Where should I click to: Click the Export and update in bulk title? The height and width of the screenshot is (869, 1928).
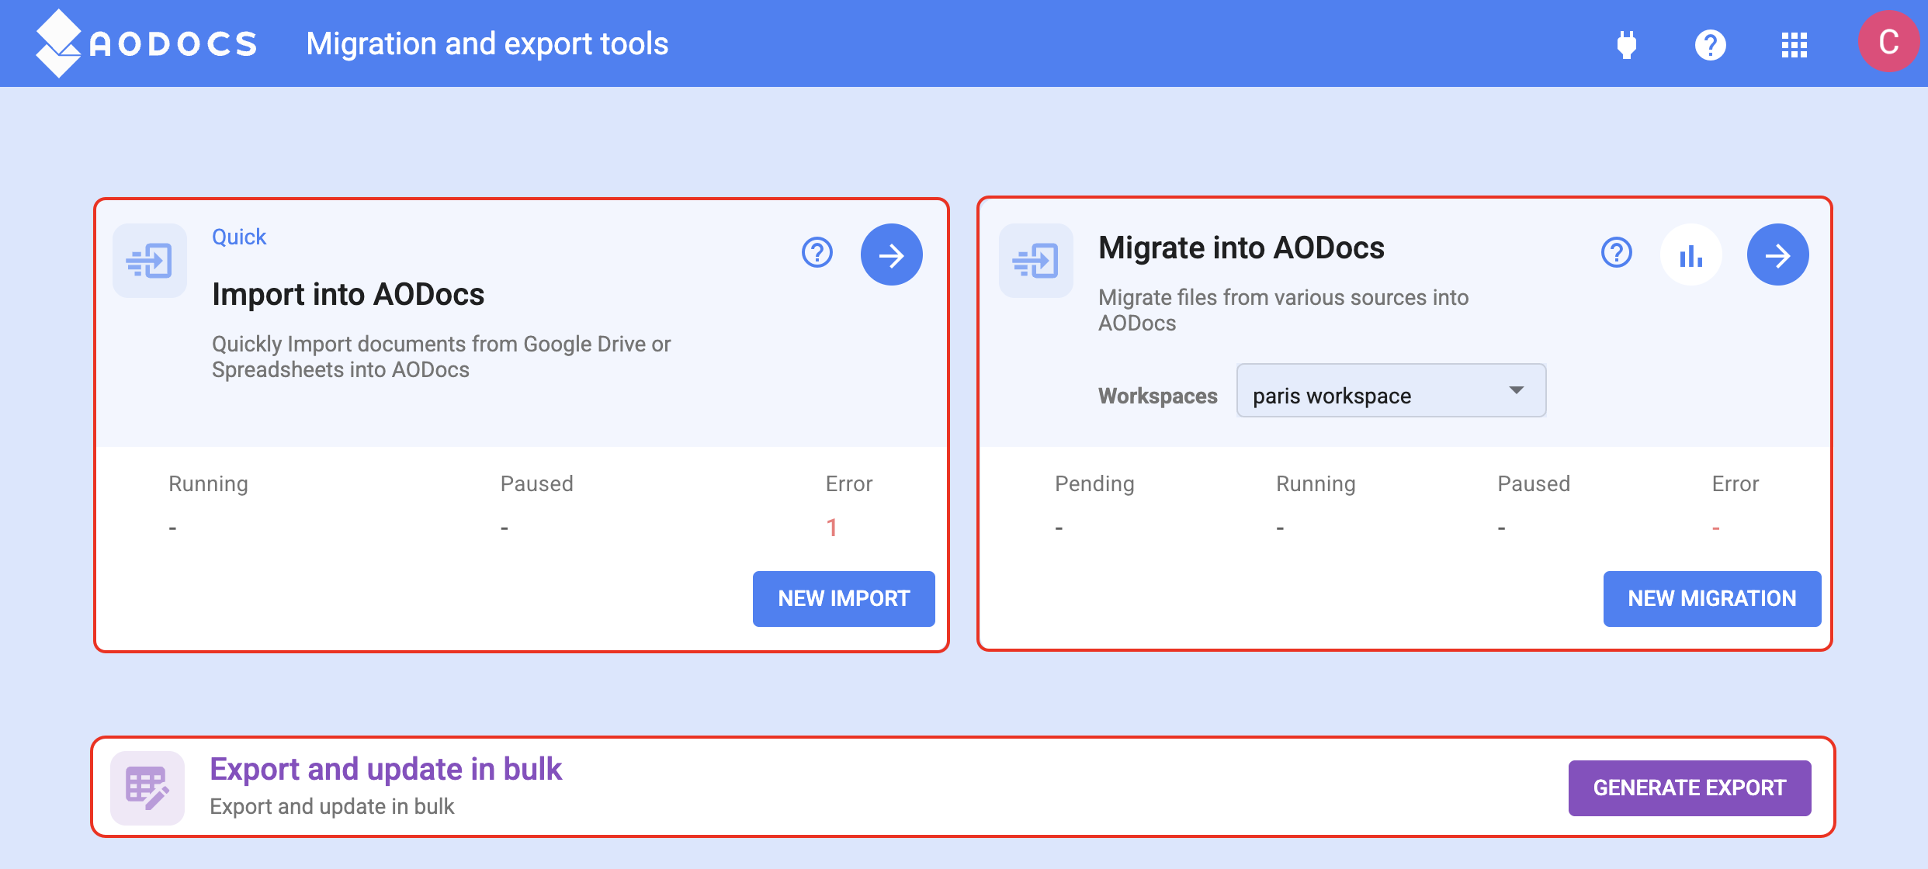click(x=386, y=769)
